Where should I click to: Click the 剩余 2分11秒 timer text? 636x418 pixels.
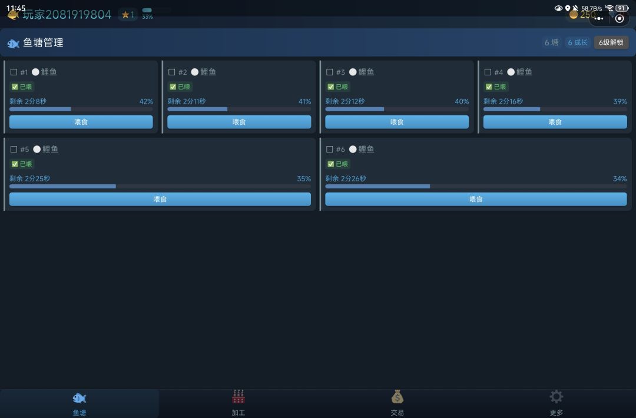click(187, 101)
